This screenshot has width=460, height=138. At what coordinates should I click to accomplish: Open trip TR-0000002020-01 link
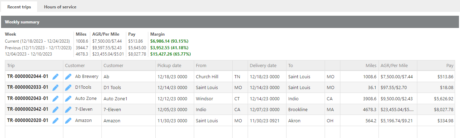(x=28, y=121)
